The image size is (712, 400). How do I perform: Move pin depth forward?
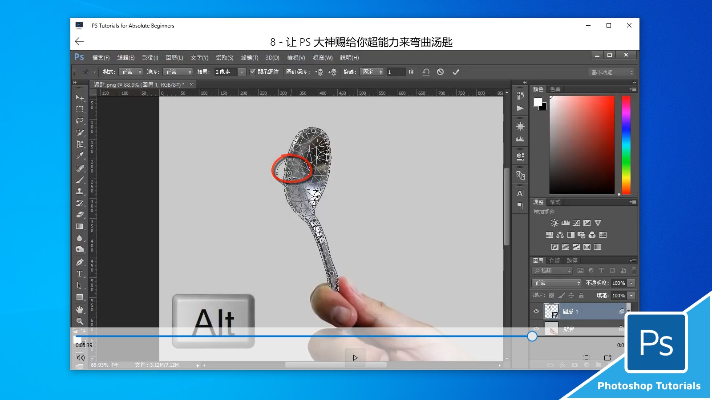(319, 72)
